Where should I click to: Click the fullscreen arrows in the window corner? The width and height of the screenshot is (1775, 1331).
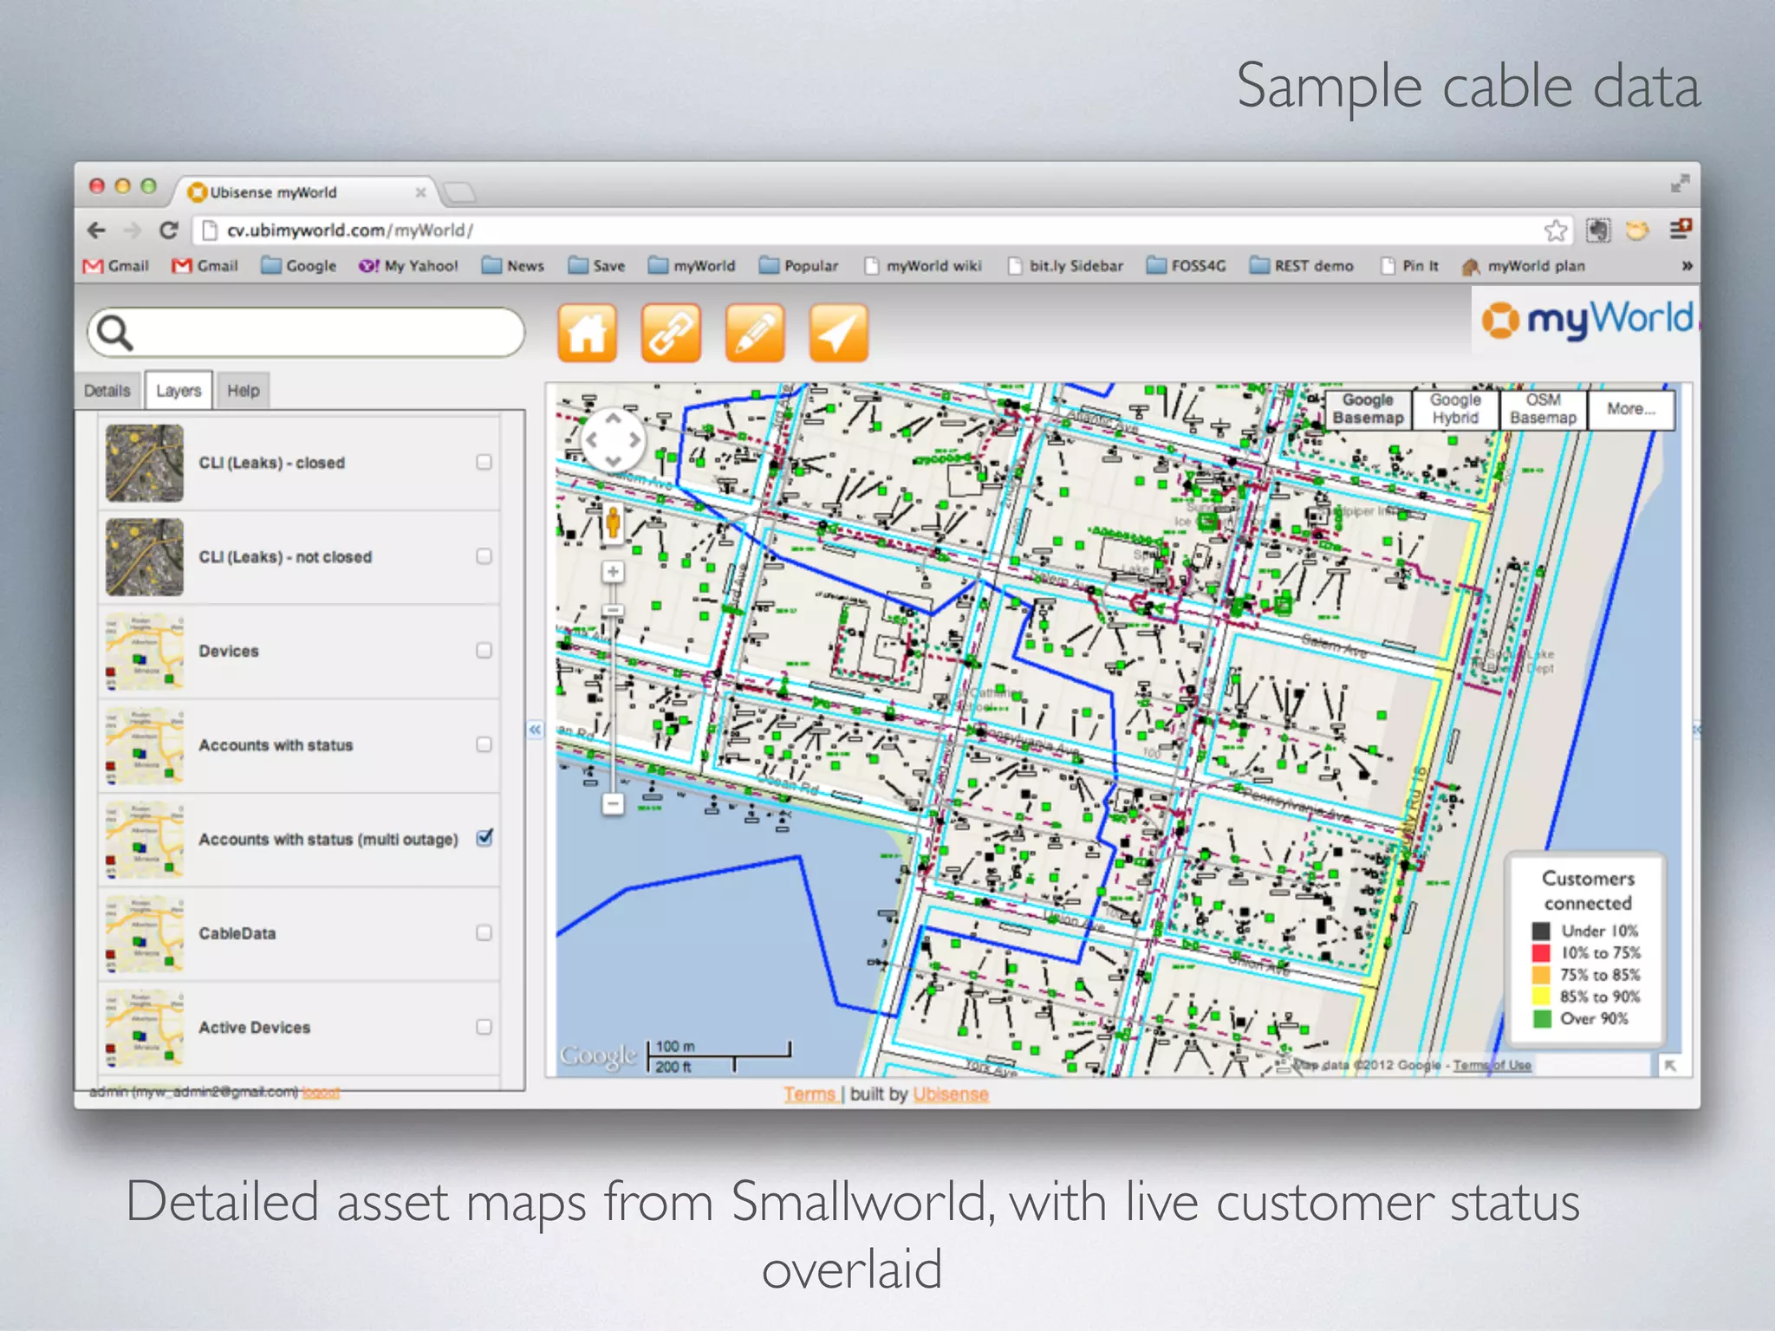pyautogui.click(x=1680, y=184)
